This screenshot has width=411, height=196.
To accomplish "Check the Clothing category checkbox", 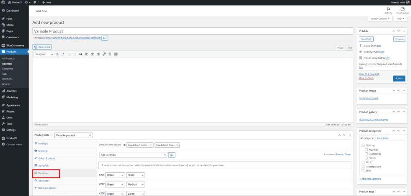I will [363, 145].
